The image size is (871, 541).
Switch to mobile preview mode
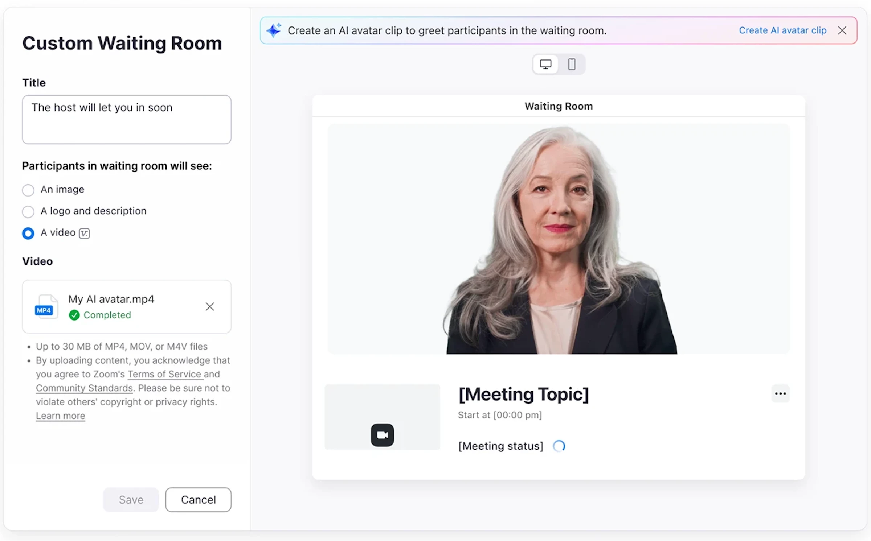[x=572, y=64]
